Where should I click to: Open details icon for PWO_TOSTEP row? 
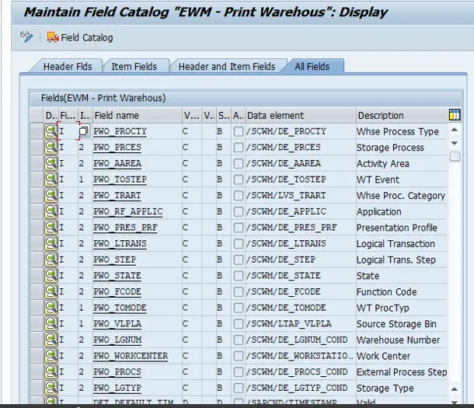pos(51,180)
